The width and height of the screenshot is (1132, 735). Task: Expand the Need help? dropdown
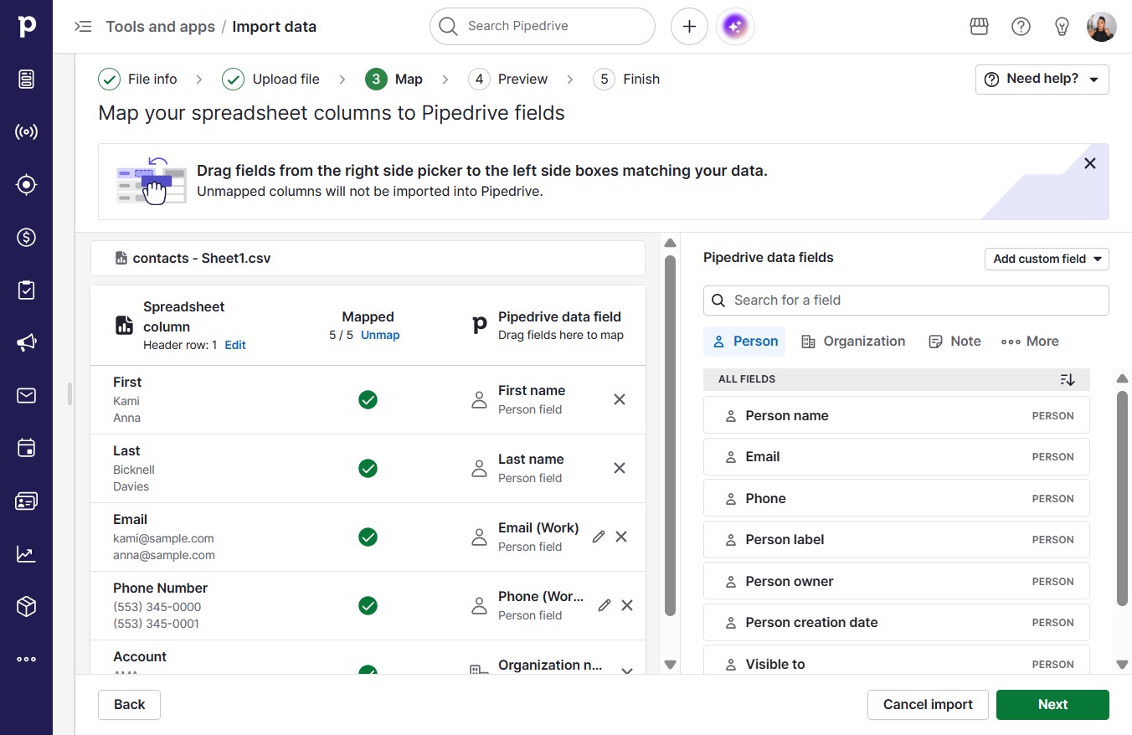[1042, 80]
